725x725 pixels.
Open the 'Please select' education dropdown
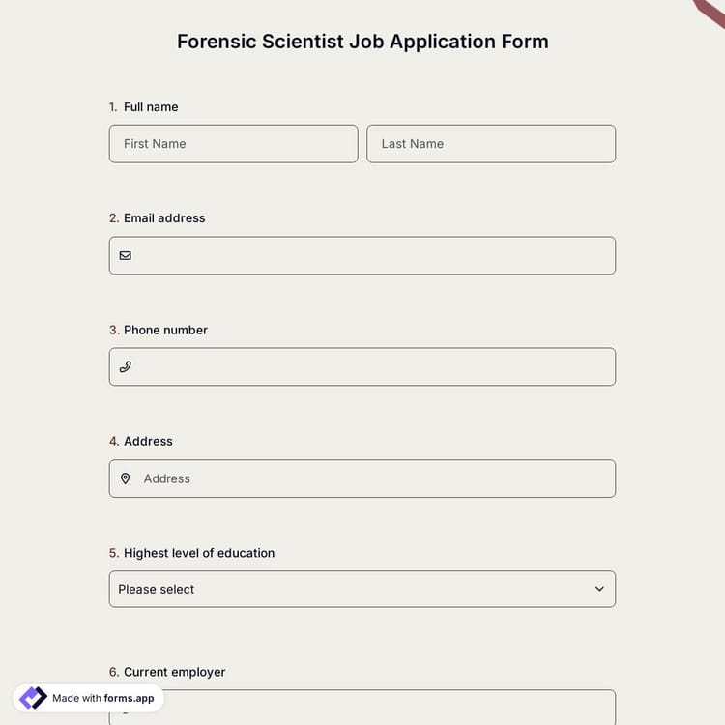pos(362,589)
